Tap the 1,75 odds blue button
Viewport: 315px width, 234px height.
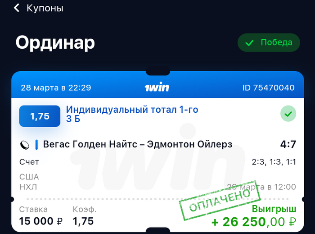[x=40, y=116]
